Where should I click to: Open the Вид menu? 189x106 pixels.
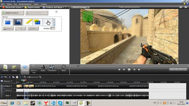[x=15, y=4]
